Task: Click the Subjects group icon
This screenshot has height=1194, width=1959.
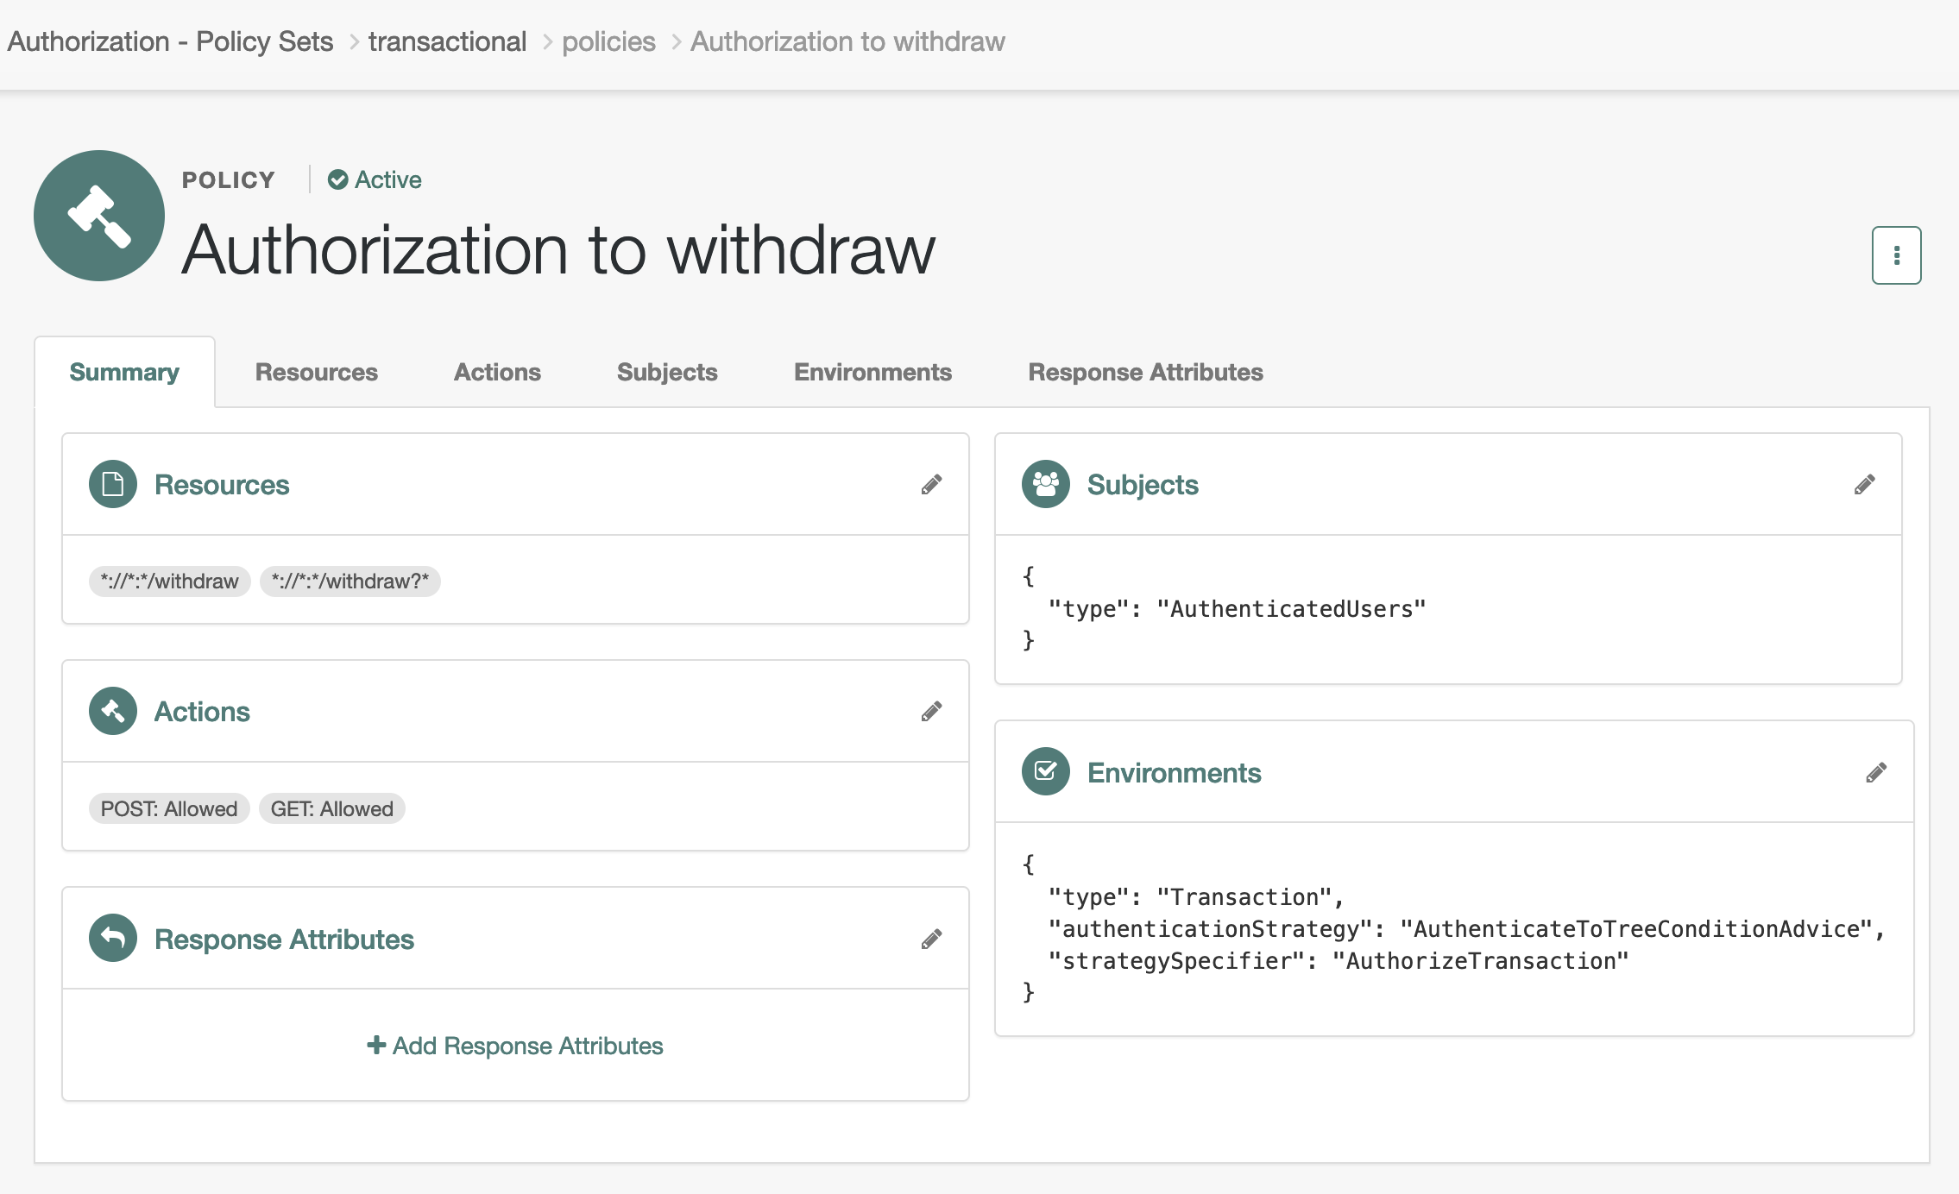Action: [1045, 484]
